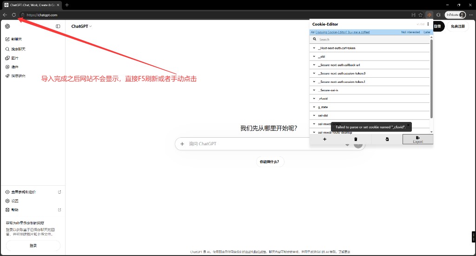The width and height of the screenshot is (476, 256).
Task: Close the failed-to-parse cookie toast
Action: pos(408,125)
